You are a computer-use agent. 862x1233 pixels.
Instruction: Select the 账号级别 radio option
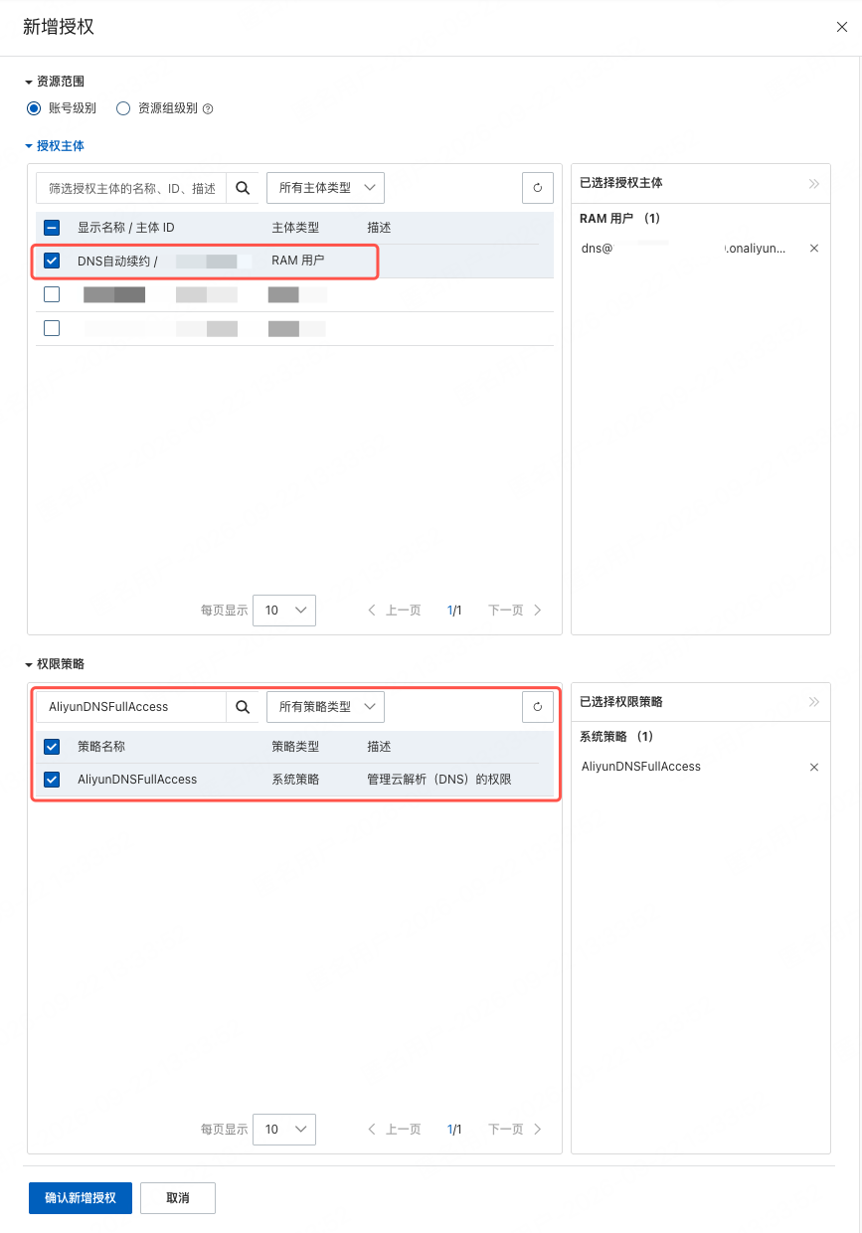(34, 108)
